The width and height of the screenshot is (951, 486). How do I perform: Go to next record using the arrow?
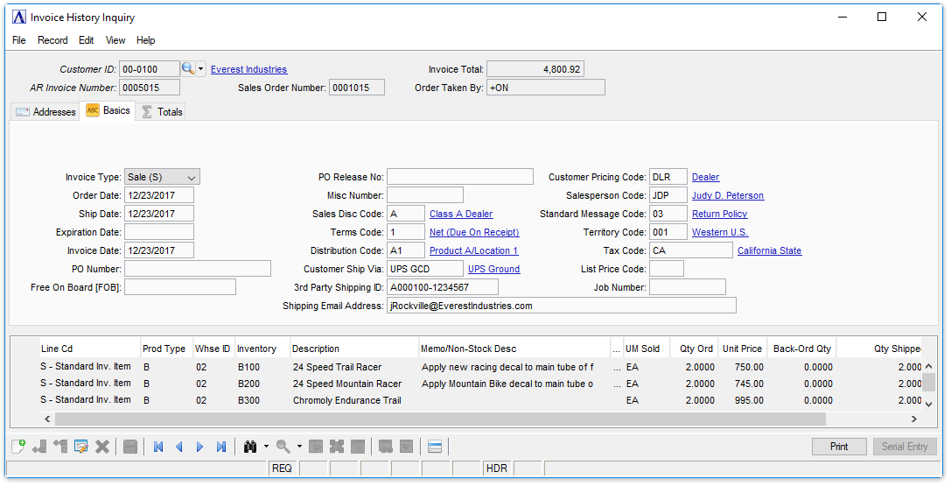[x=200, y=447]
